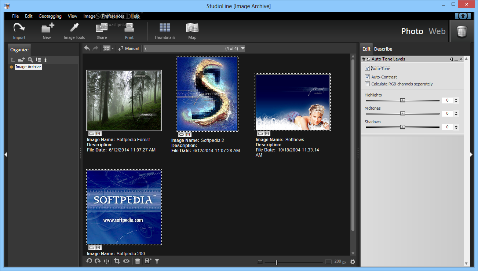Switch to the Describe tab

pyautogui.click(x=383, y=49)
